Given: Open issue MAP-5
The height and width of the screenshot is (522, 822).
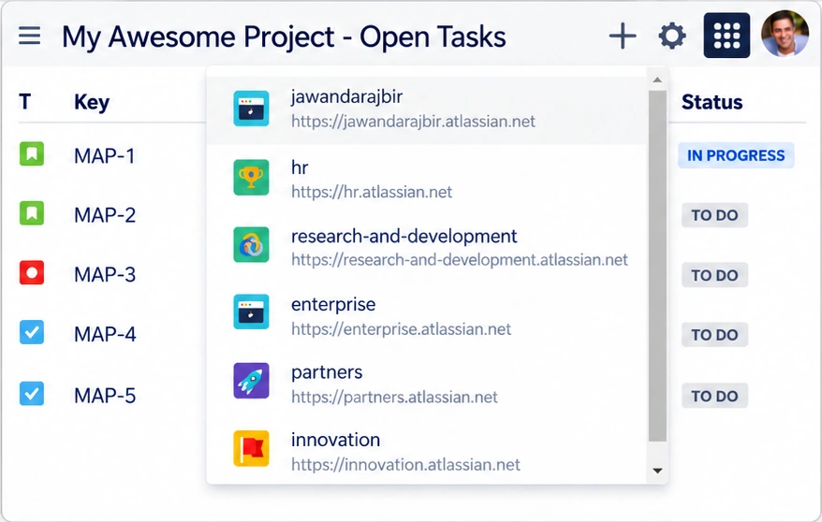Looking at the screenshot, I should click(x=105, y=396).
